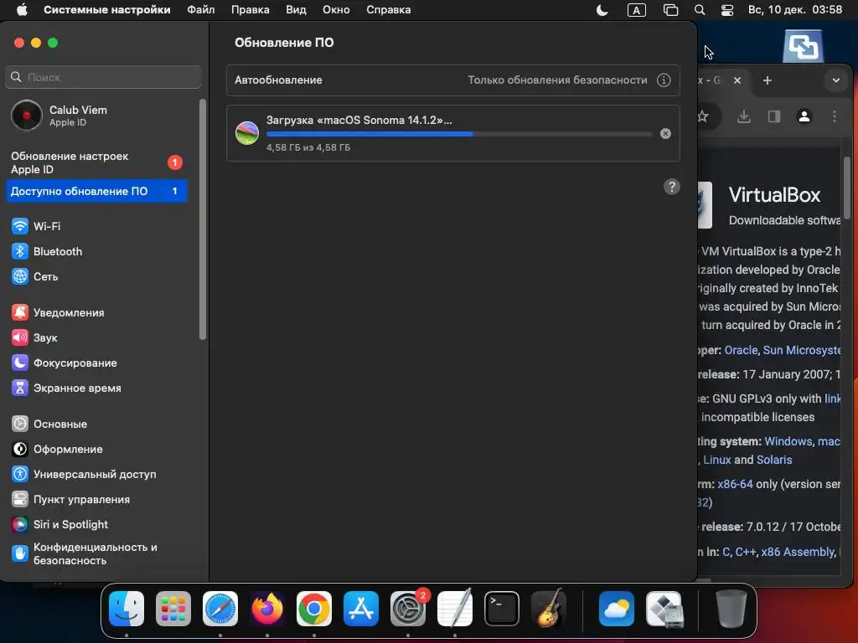The height and width of the screenshot is (643, 858).
Task: Open App Store from the Dock
Action: (361, 609)
